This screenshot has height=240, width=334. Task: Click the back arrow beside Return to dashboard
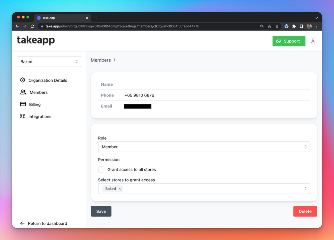pyautogui.click(x=22, y=223)
